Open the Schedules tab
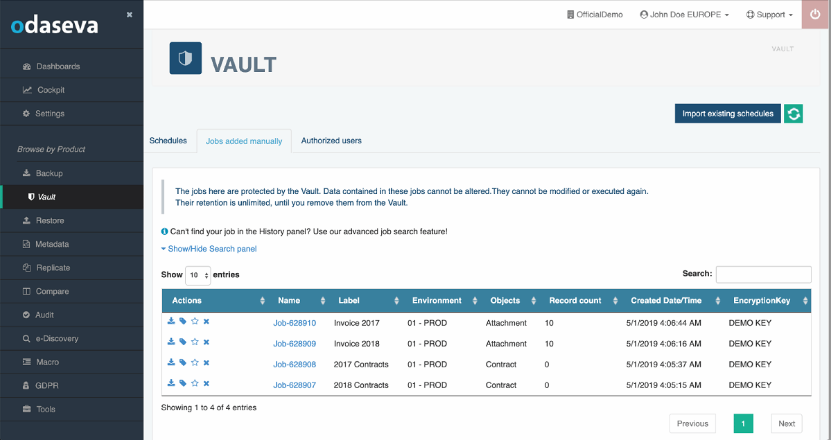 tap(168, 141)
